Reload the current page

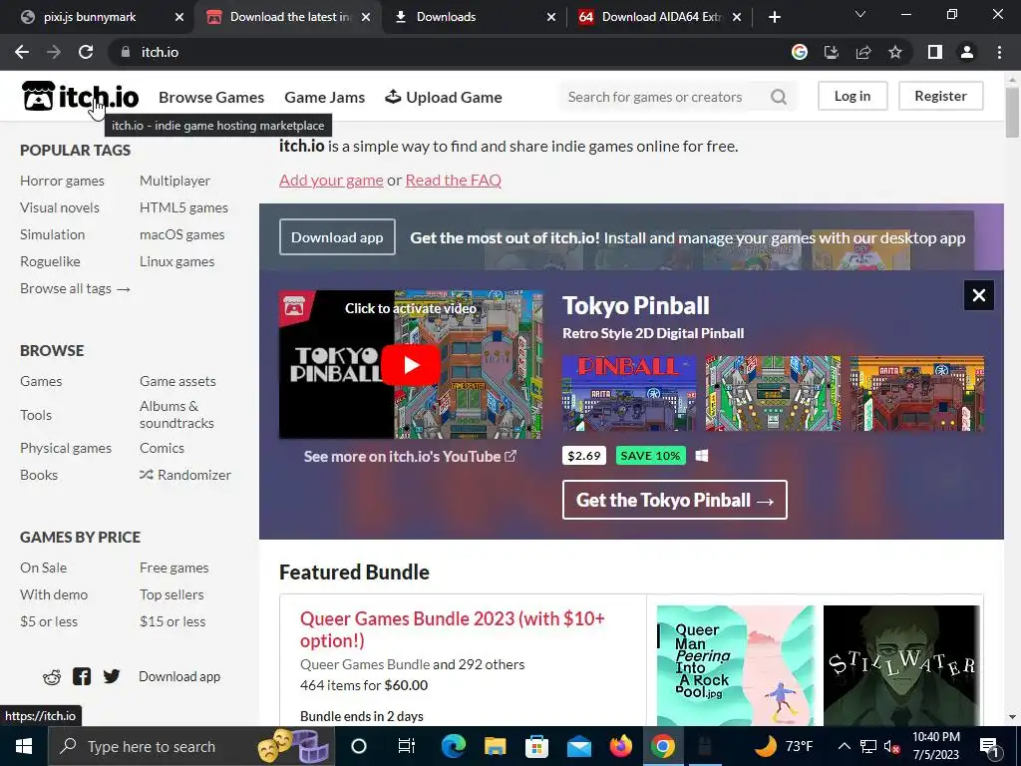point(86,52)
